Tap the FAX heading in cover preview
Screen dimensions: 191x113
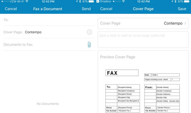tap(112, 73)
